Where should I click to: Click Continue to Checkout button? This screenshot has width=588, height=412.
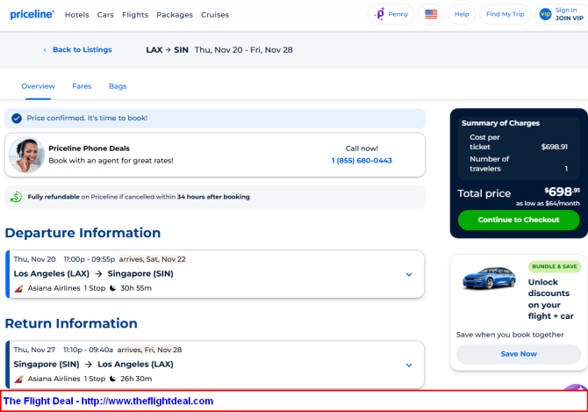coord(519,220)
